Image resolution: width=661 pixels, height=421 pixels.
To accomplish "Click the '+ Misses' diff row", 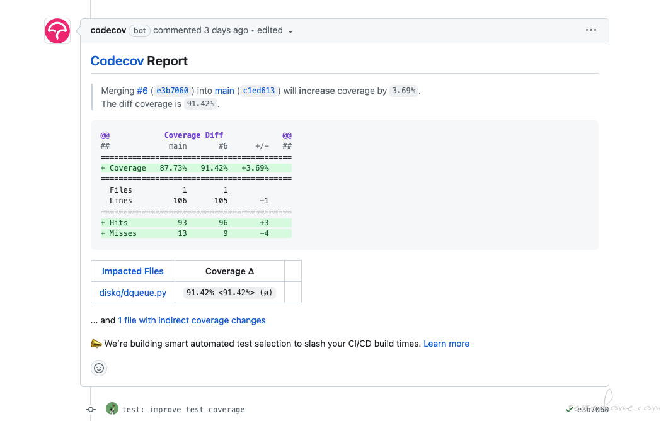I will click(x=196, y=233).
